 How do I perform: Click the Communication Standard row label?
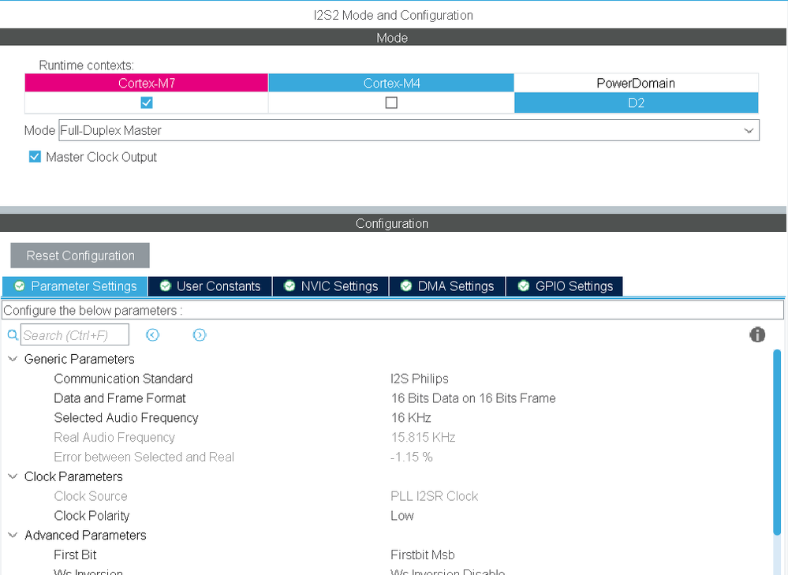coord(123,379)
